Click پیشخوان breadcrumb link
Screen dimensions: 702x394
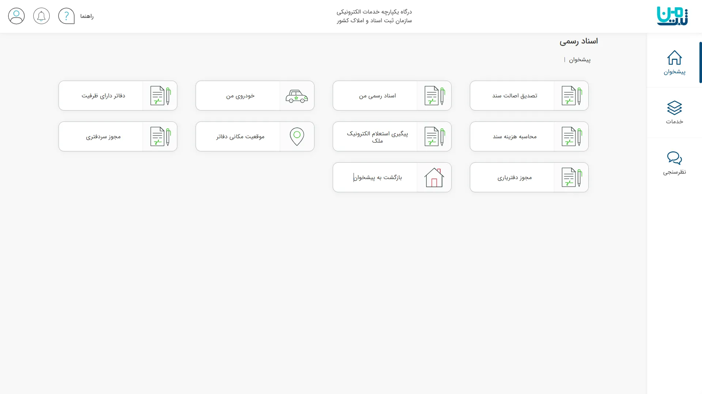pyautogui.click(x=580, y=59)
